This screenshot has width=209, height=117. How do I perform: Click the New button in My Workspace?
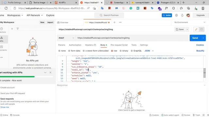pos(42,22)
